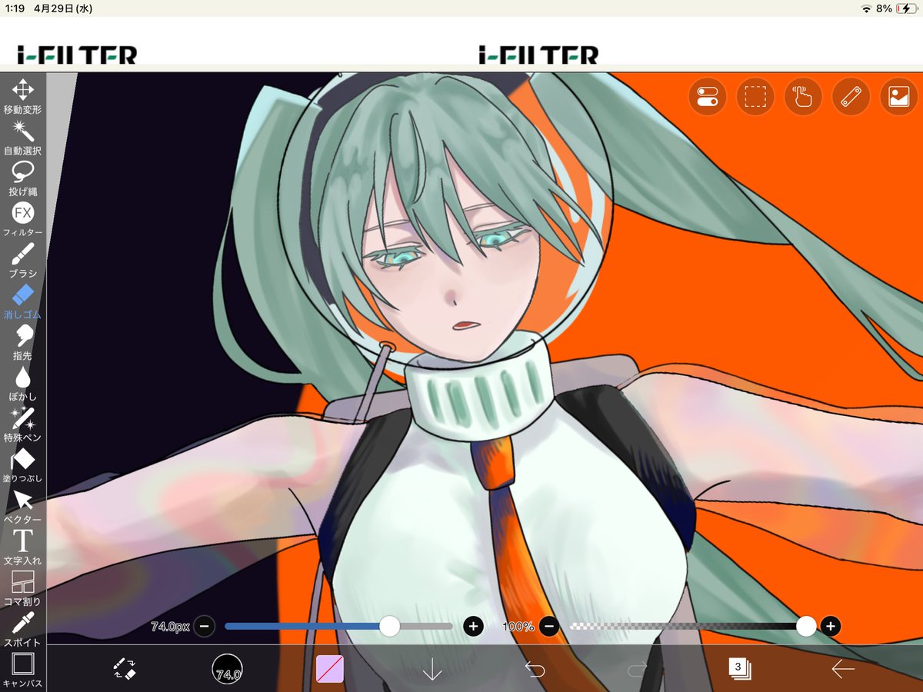Redo the undone stroke
This screenshot has width=923, height=692.
point(637,670)
